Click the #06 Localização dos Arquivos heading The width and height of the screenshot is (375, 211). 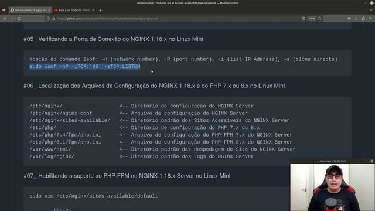tap(154, 86)
